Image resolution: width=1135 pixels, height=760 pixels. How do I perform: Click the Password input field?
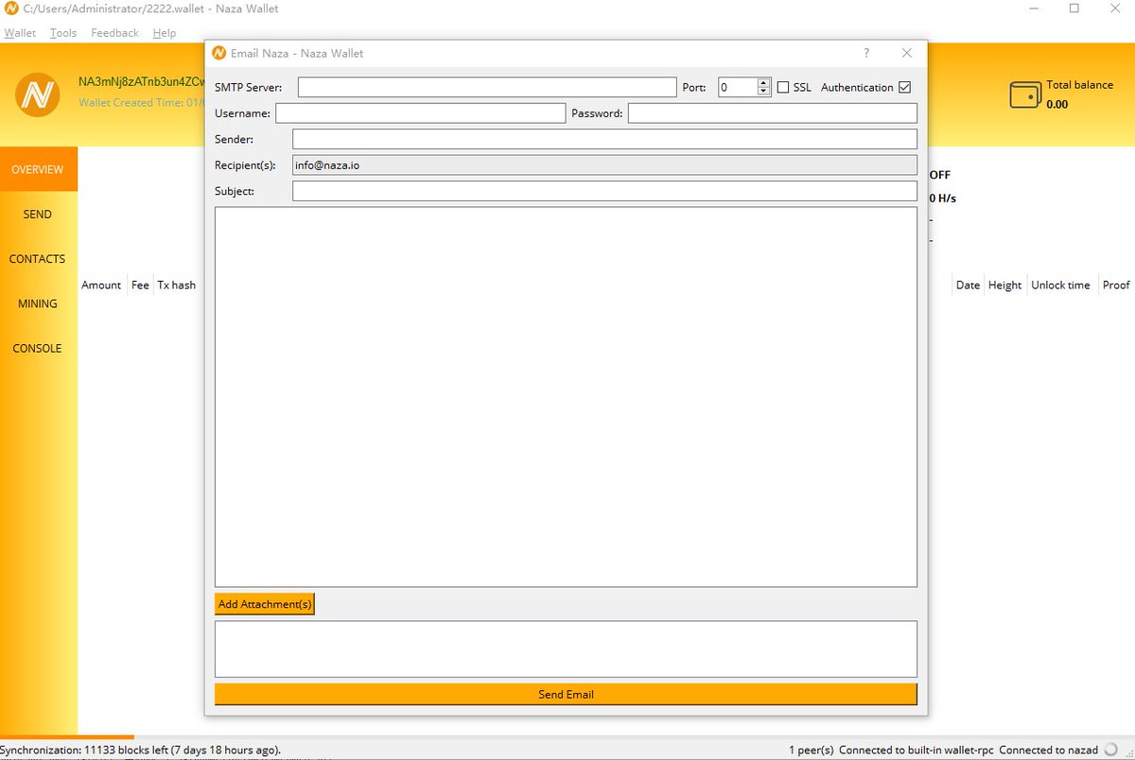click(x=773, y=113)
